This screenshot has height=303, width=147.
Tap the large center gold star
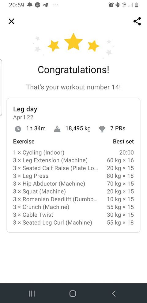pos(73,42)
